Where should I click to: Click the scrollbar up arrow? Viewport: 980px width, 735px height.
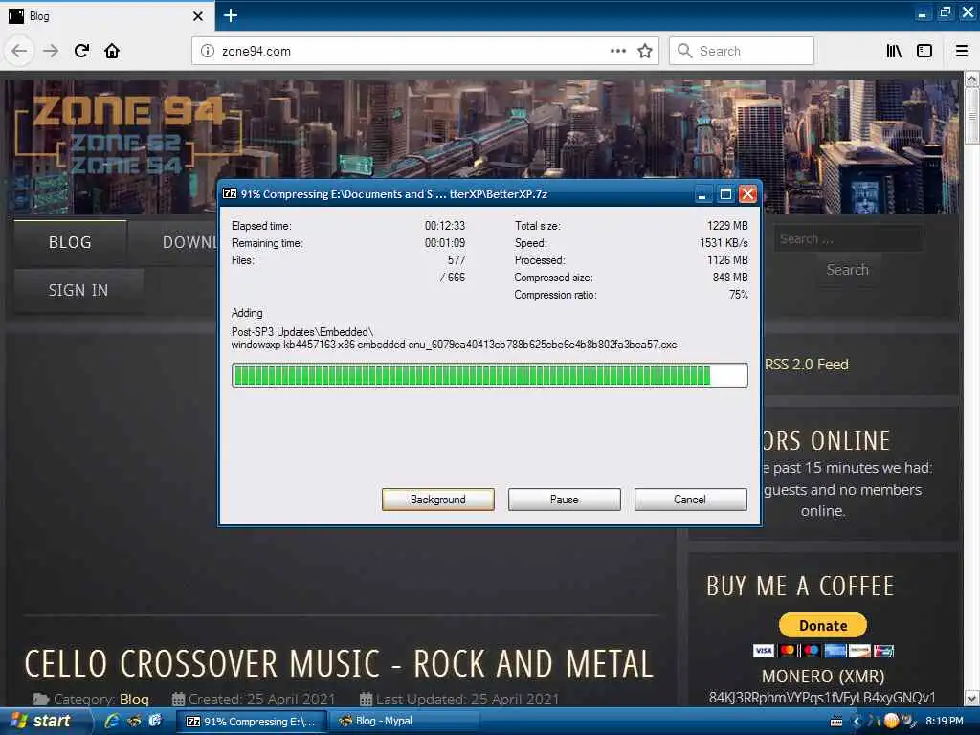(971, 78)
